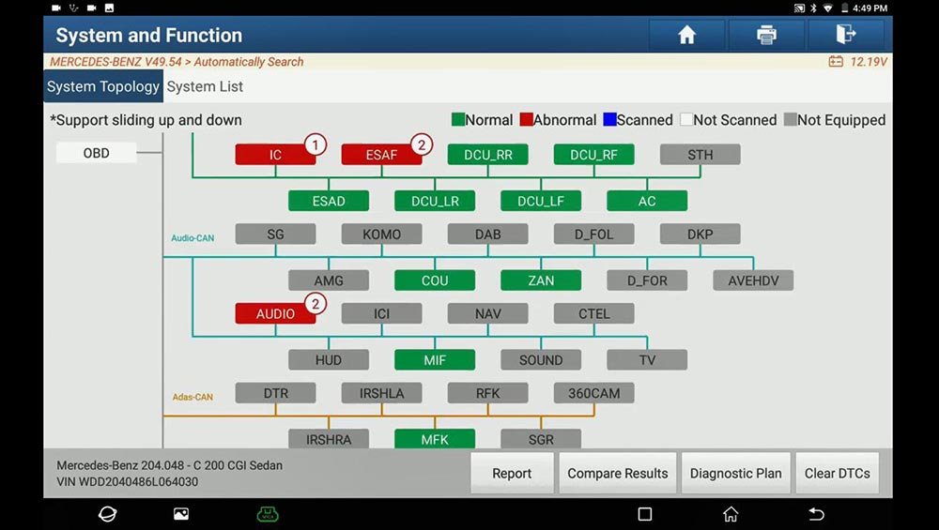Select the System Topology tab
The image size is (939, 530).
point(103,86)
